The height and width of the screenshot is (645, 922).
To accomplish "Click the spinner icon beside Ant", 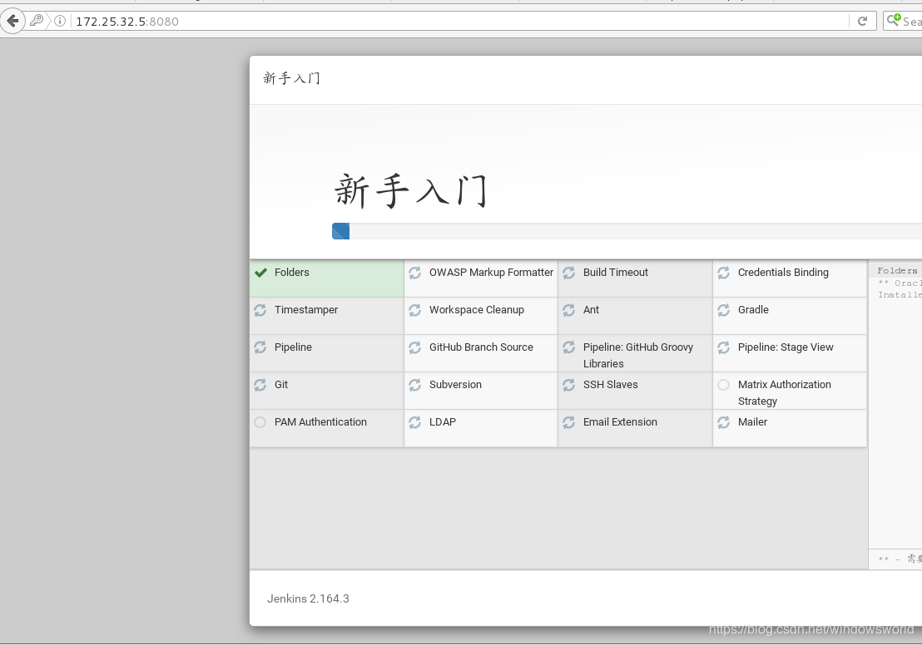I will coord(568,310).
